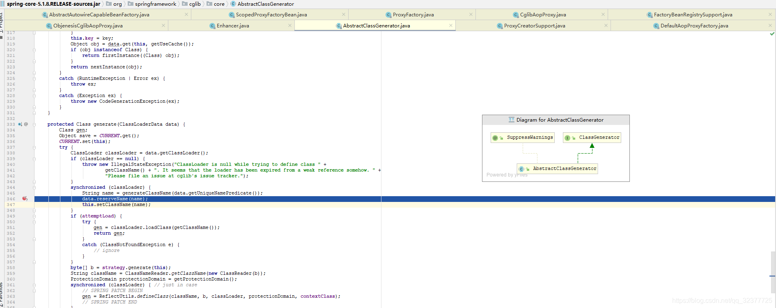This screenshot has height=308, width=776.
Task: Collapse the synchronized block at line 344
Action: 34,188
